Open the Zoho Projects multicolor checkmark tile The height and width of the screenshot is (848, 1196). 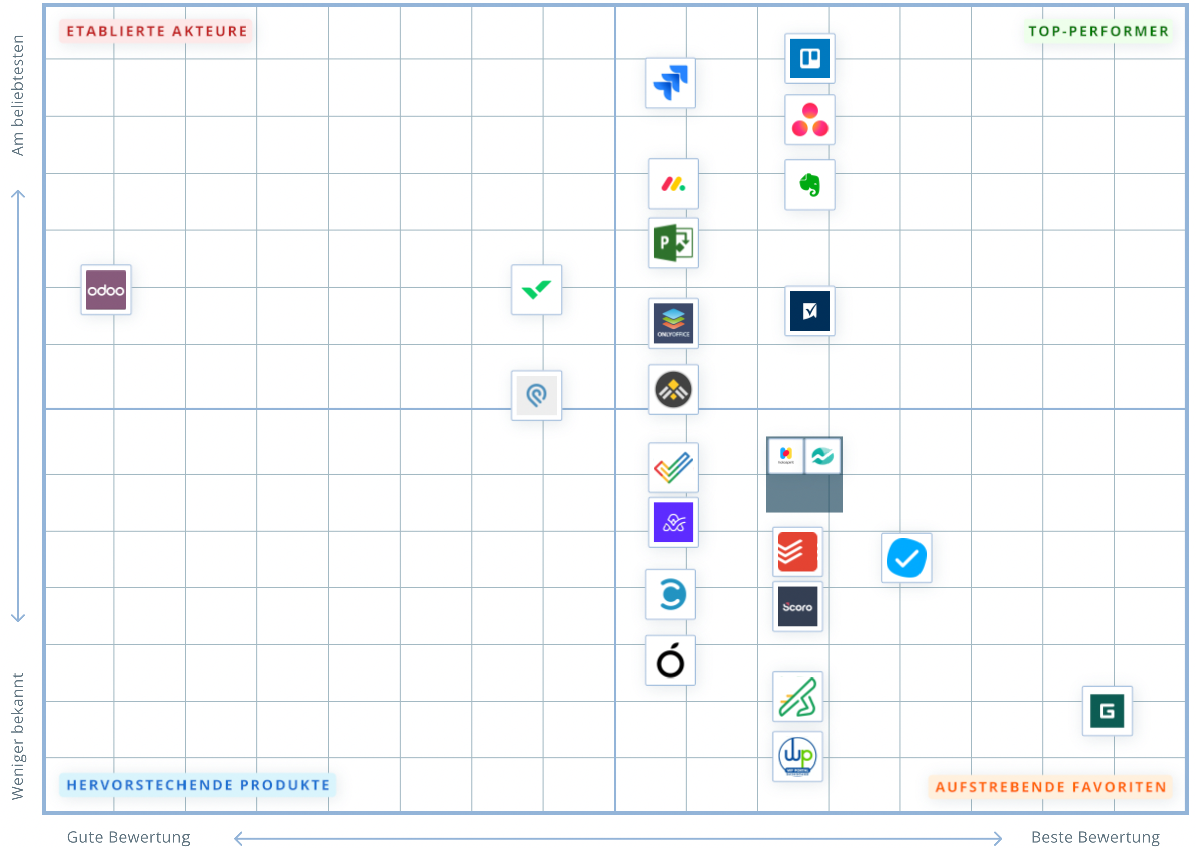pos(673,468)
